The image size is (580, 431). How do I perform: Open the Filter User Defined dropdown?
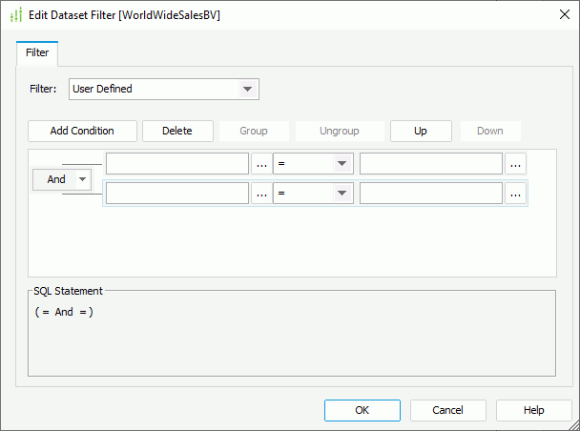(x=164, y=89)
